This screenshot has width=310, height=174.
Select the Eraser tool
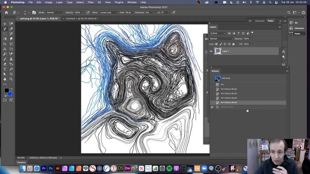5,64
